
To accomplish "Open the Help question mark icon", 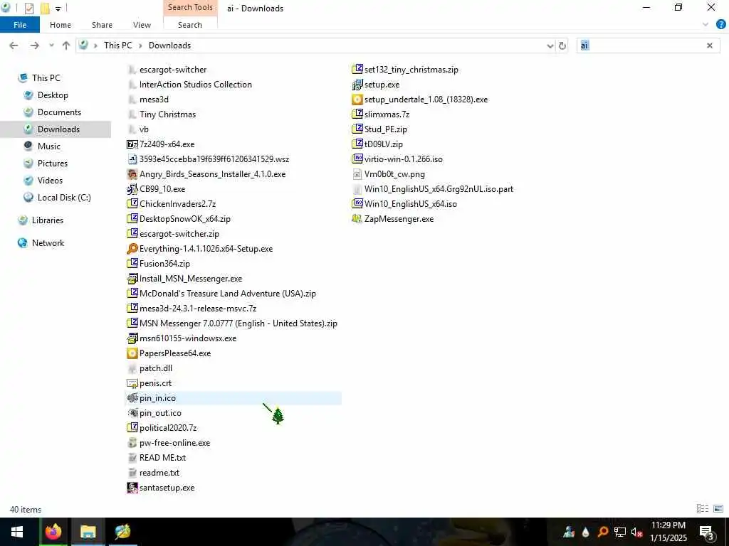I will click(720, 25).
